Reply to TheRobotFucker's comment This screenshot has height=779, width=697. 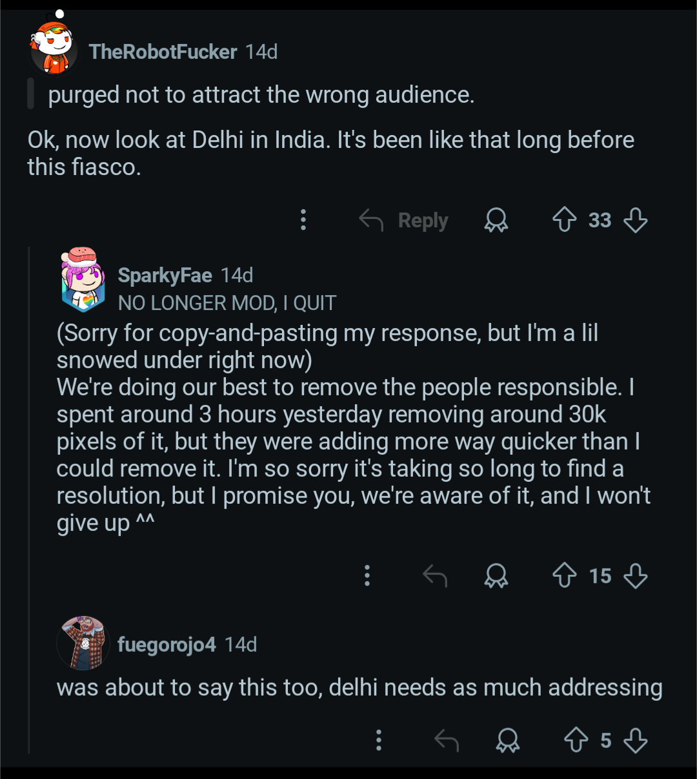click(403, 220)
